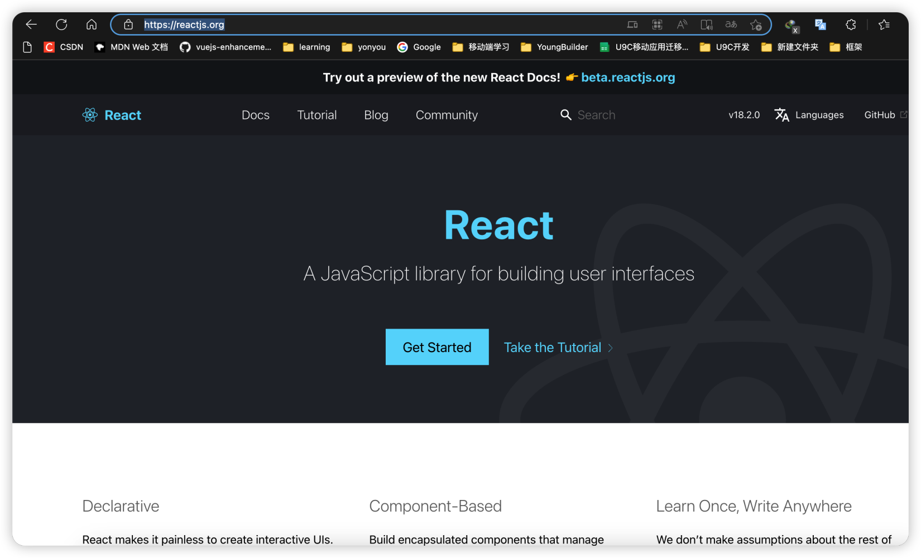Open the device/app view icon in address bar

click(x=632, y=25)
